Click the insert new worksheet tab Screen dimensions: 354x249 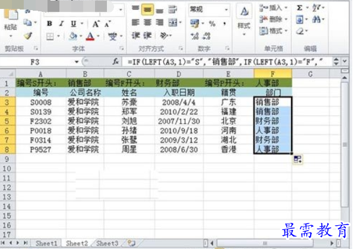[x=131, y=243]
